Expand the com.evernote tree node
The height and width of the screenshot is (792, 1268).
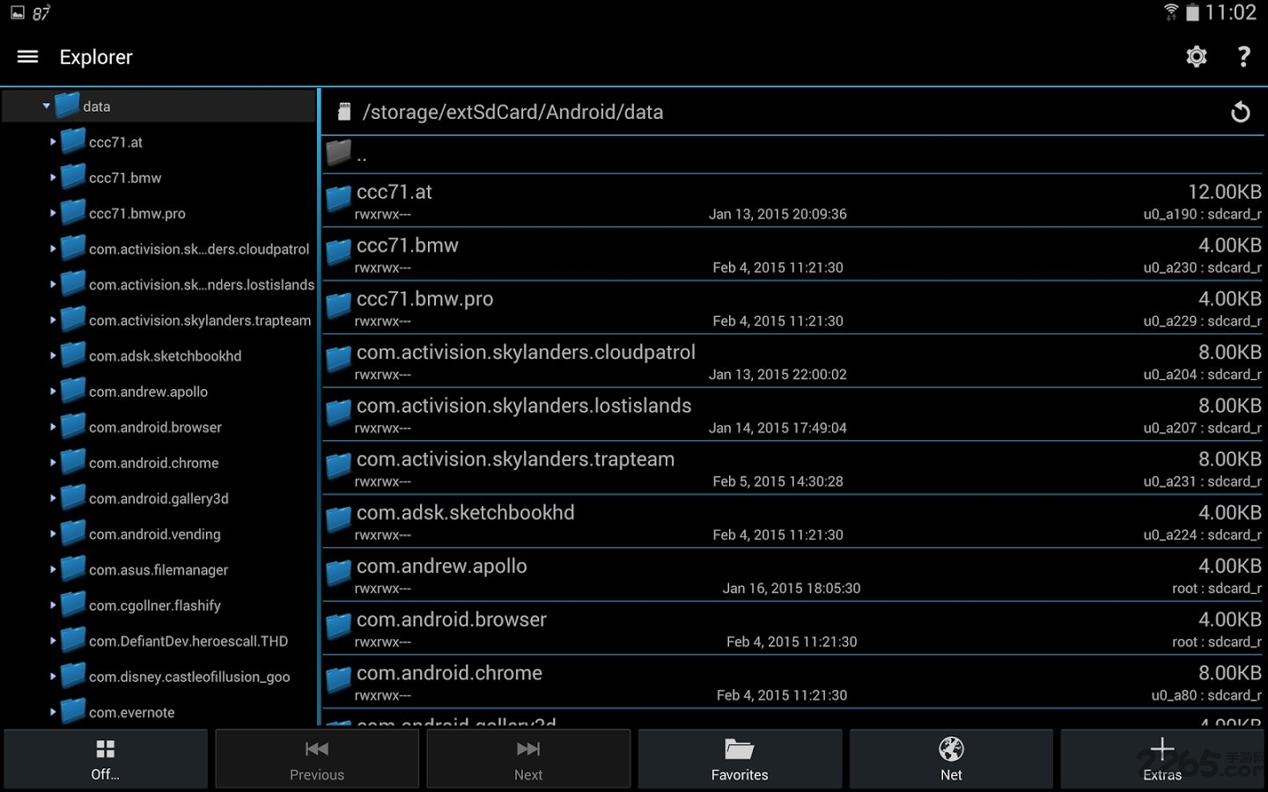point(53,712)
